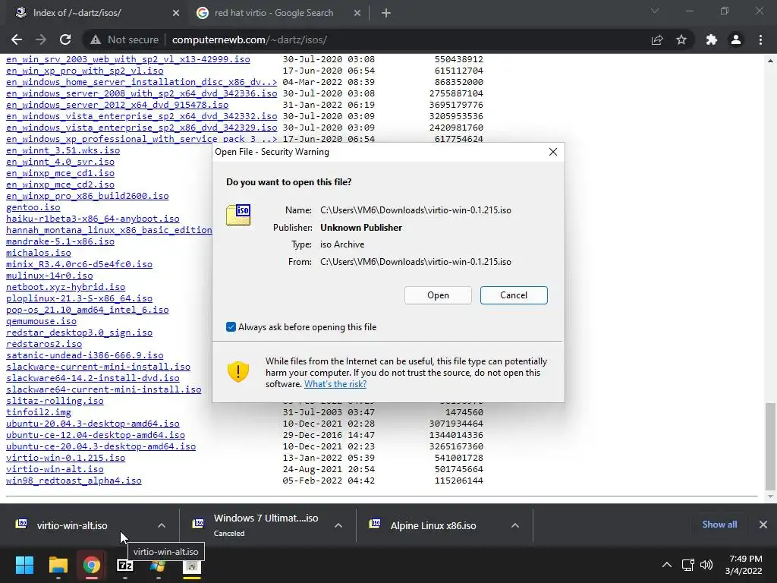This screenshot has width=777, height=583.
Task: Expand the Windows 7 Ultimat...iso download options arrow
Action: pos(338,525)
